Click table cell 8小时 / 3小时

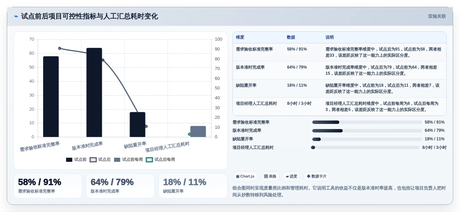[x=299, y=103]
